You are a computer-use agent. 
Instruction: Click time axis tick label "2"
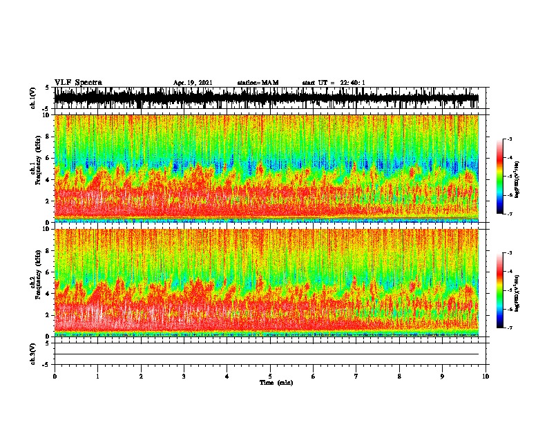coord(141,376)
